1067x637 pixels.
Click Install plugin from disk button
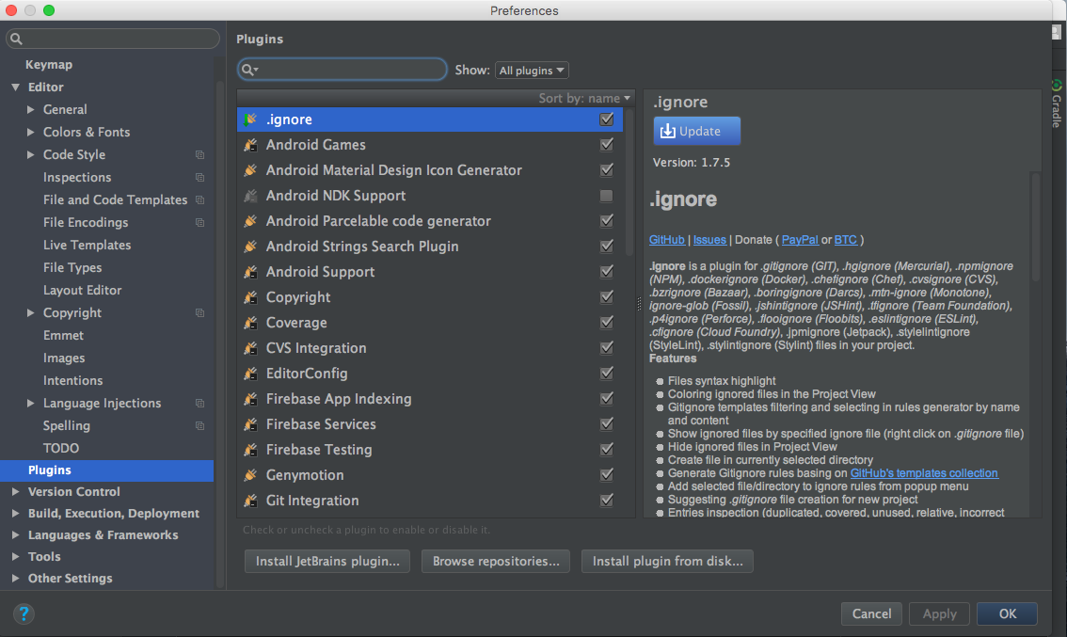[667, 562]
